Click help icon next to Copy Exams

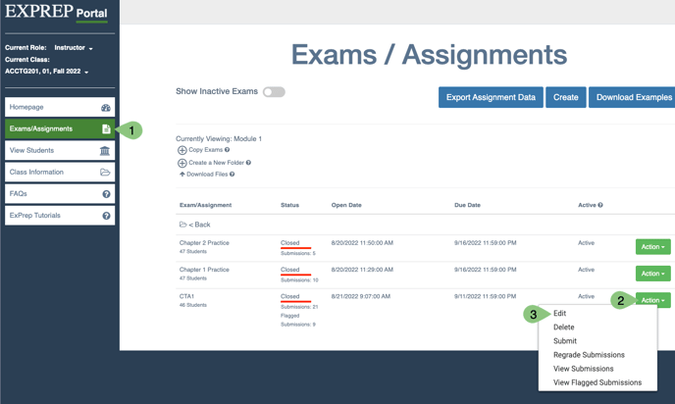click(227, 150)
